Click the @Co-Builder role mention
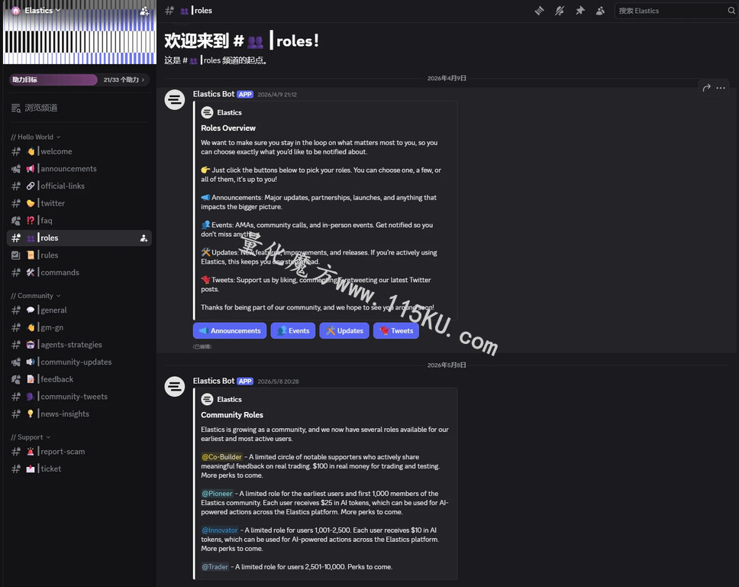 click(x=221, y=457)
